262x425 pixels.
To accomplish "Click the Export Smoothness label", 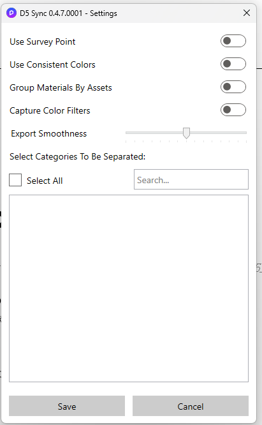I will 48,133.
